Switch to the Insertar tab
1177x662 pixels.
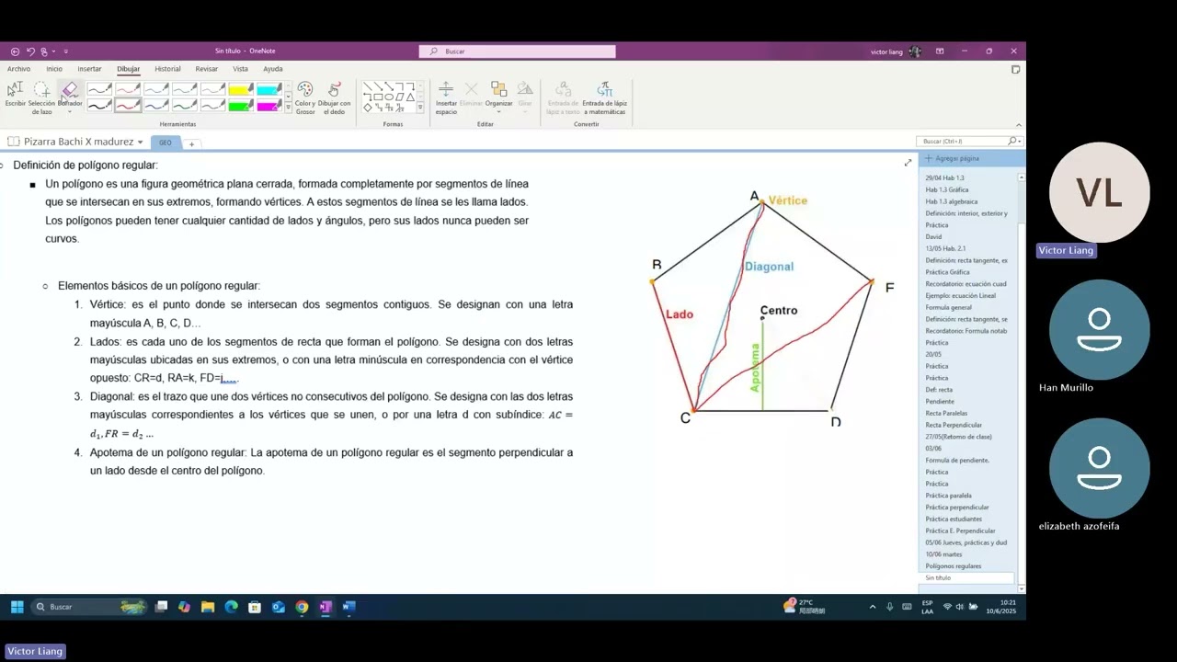89,69
